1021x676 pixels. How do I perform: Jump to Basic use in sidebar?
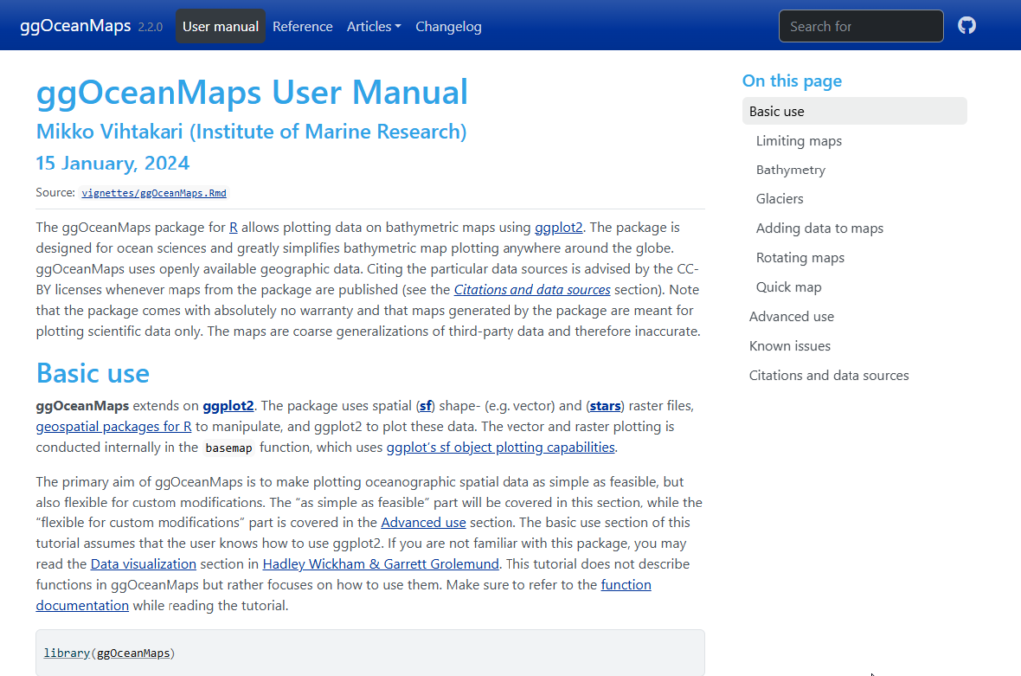tap(776, 111)
